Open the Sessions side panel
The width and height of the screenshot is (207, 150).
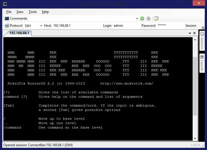pyautogui.click(x=202, y=41)
